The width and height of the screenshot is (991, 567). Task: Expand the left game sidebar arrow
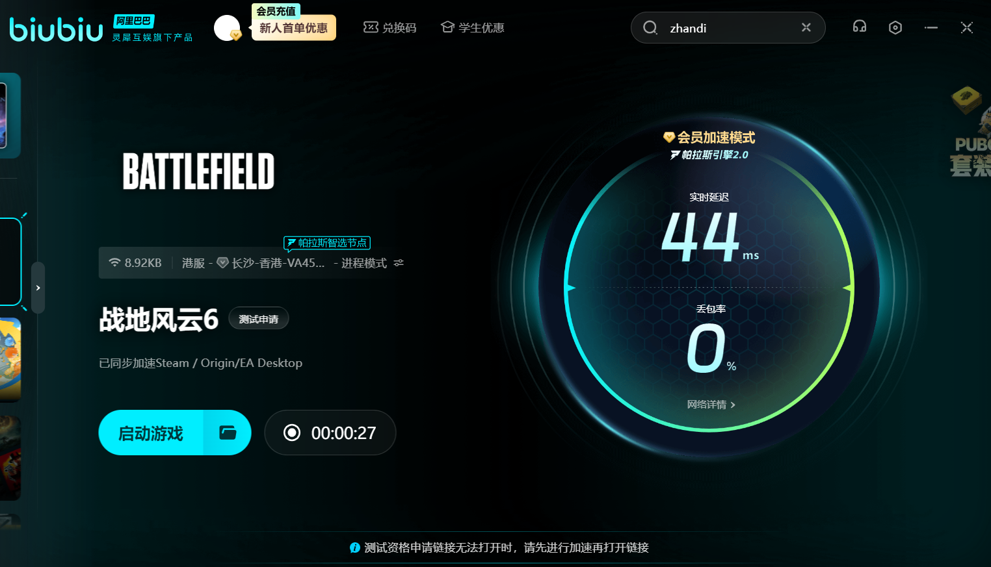[38, 288]
